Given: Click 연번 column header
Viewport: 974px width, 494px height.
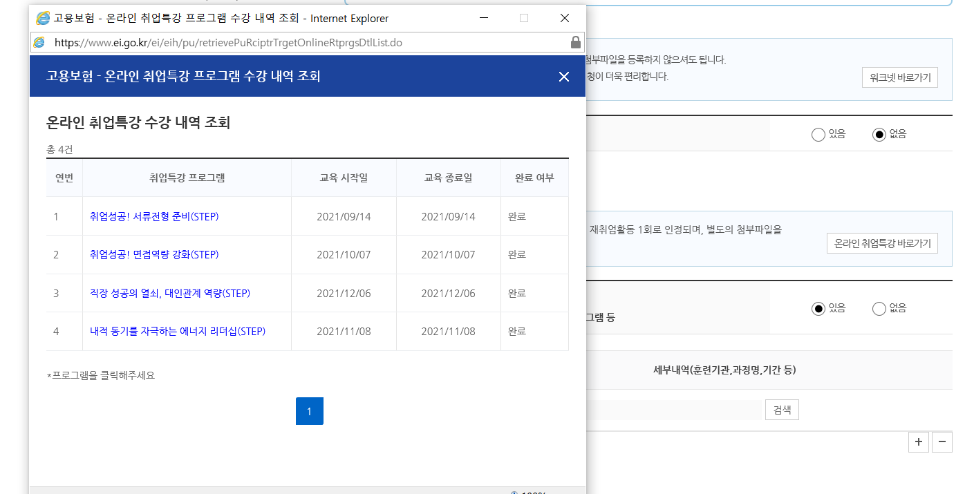Looking at the screenshot, I should coord(64,178).
